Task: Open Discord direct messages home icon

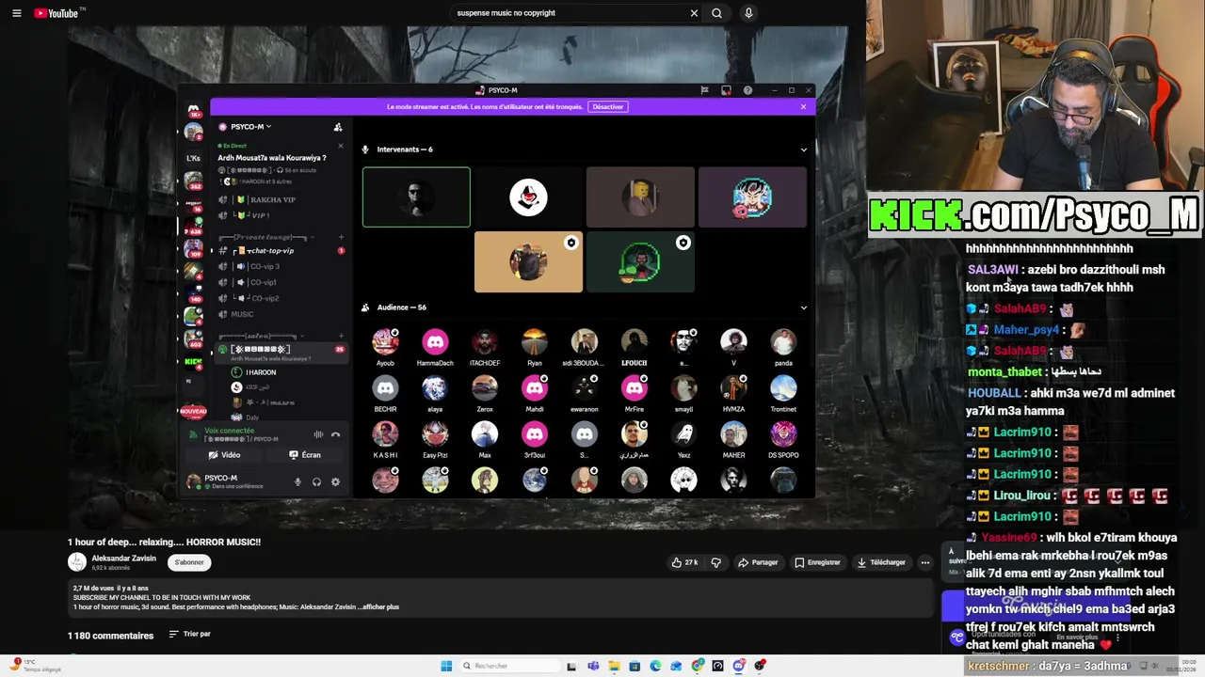Action: pos(194,110)
